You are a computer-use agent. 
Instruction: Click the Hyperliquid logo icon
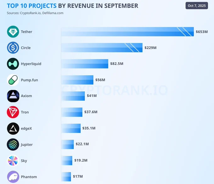click(x=13, y=64)
